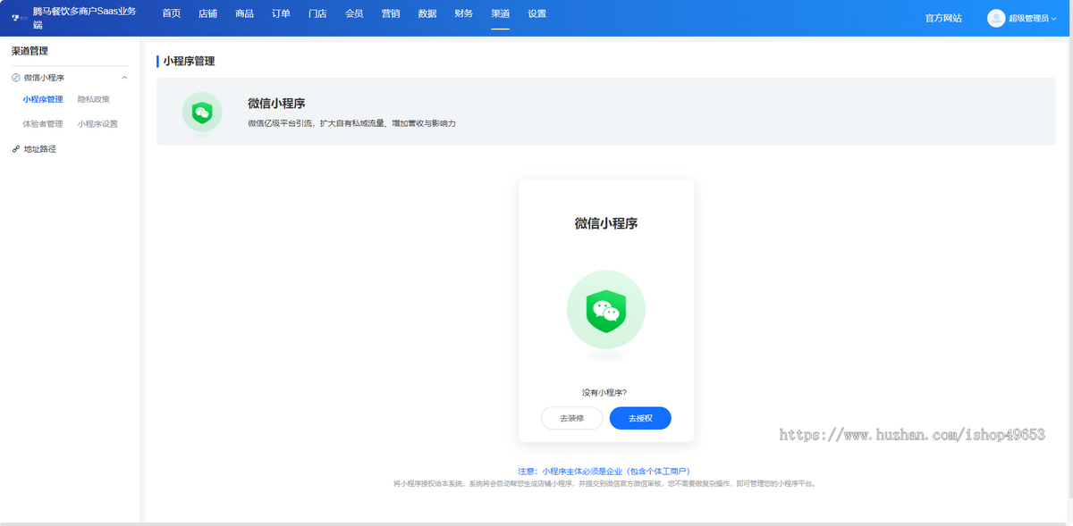Click the 微信小程序 card title

606,223
